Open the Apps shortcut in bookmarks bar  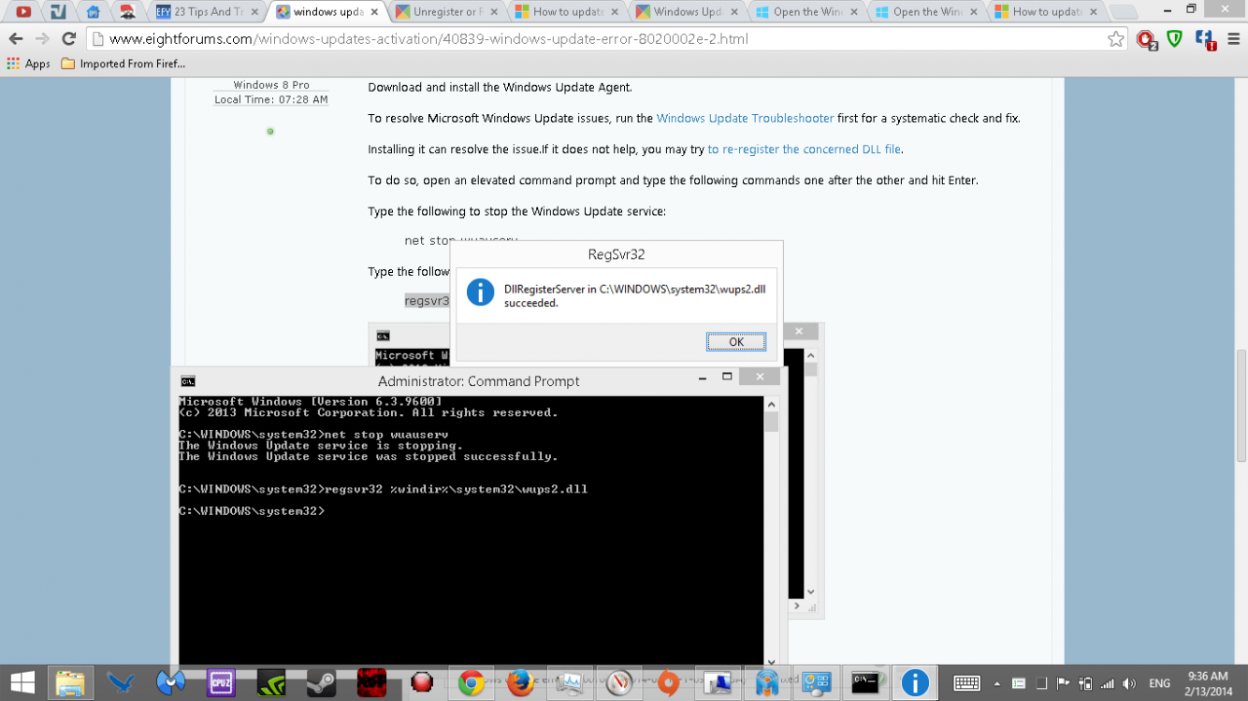coord(28,64)
